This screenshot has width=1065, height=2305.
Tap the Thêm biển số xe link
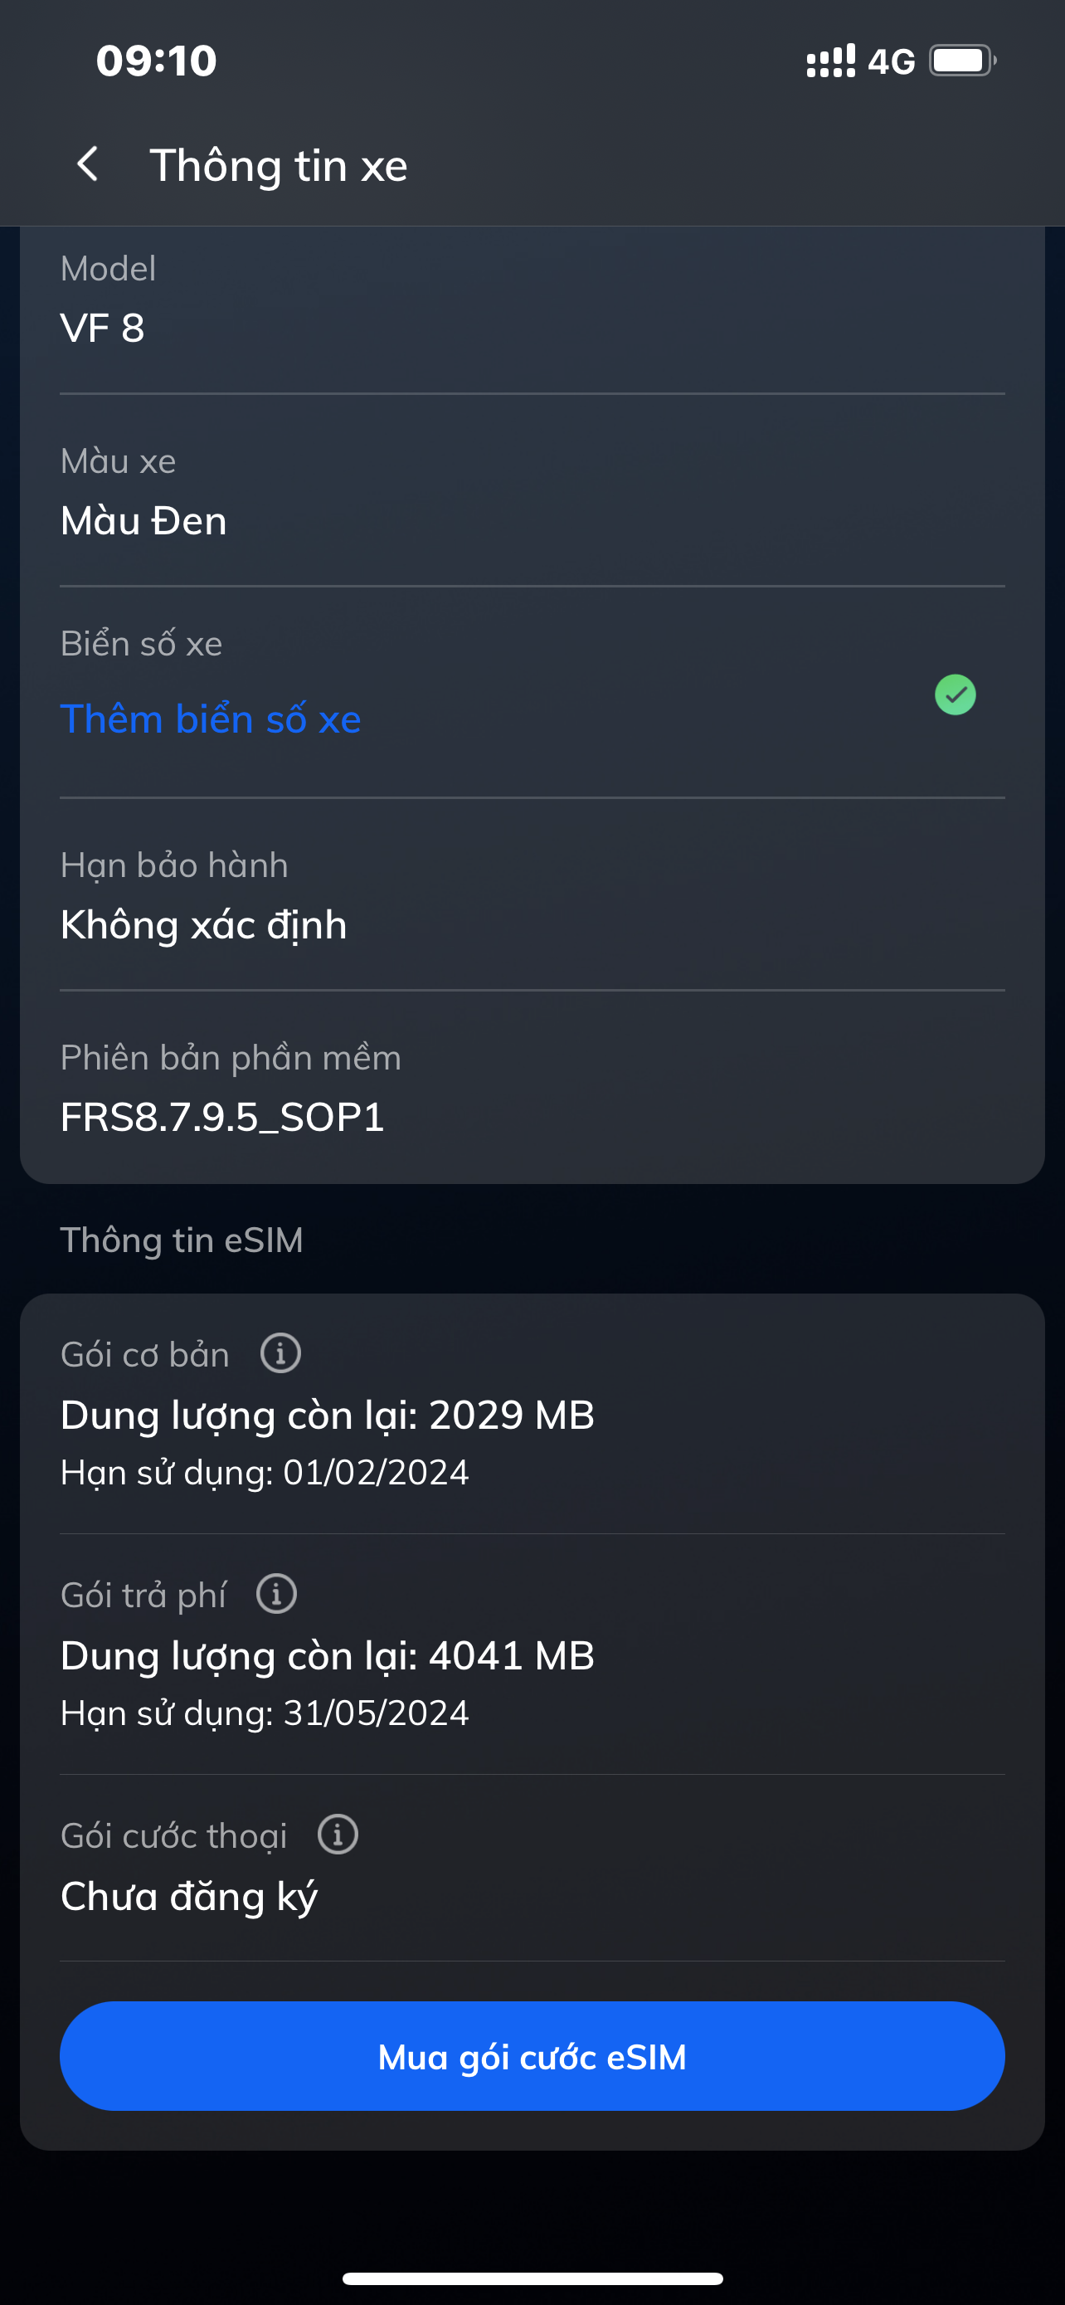pos(211,719)
